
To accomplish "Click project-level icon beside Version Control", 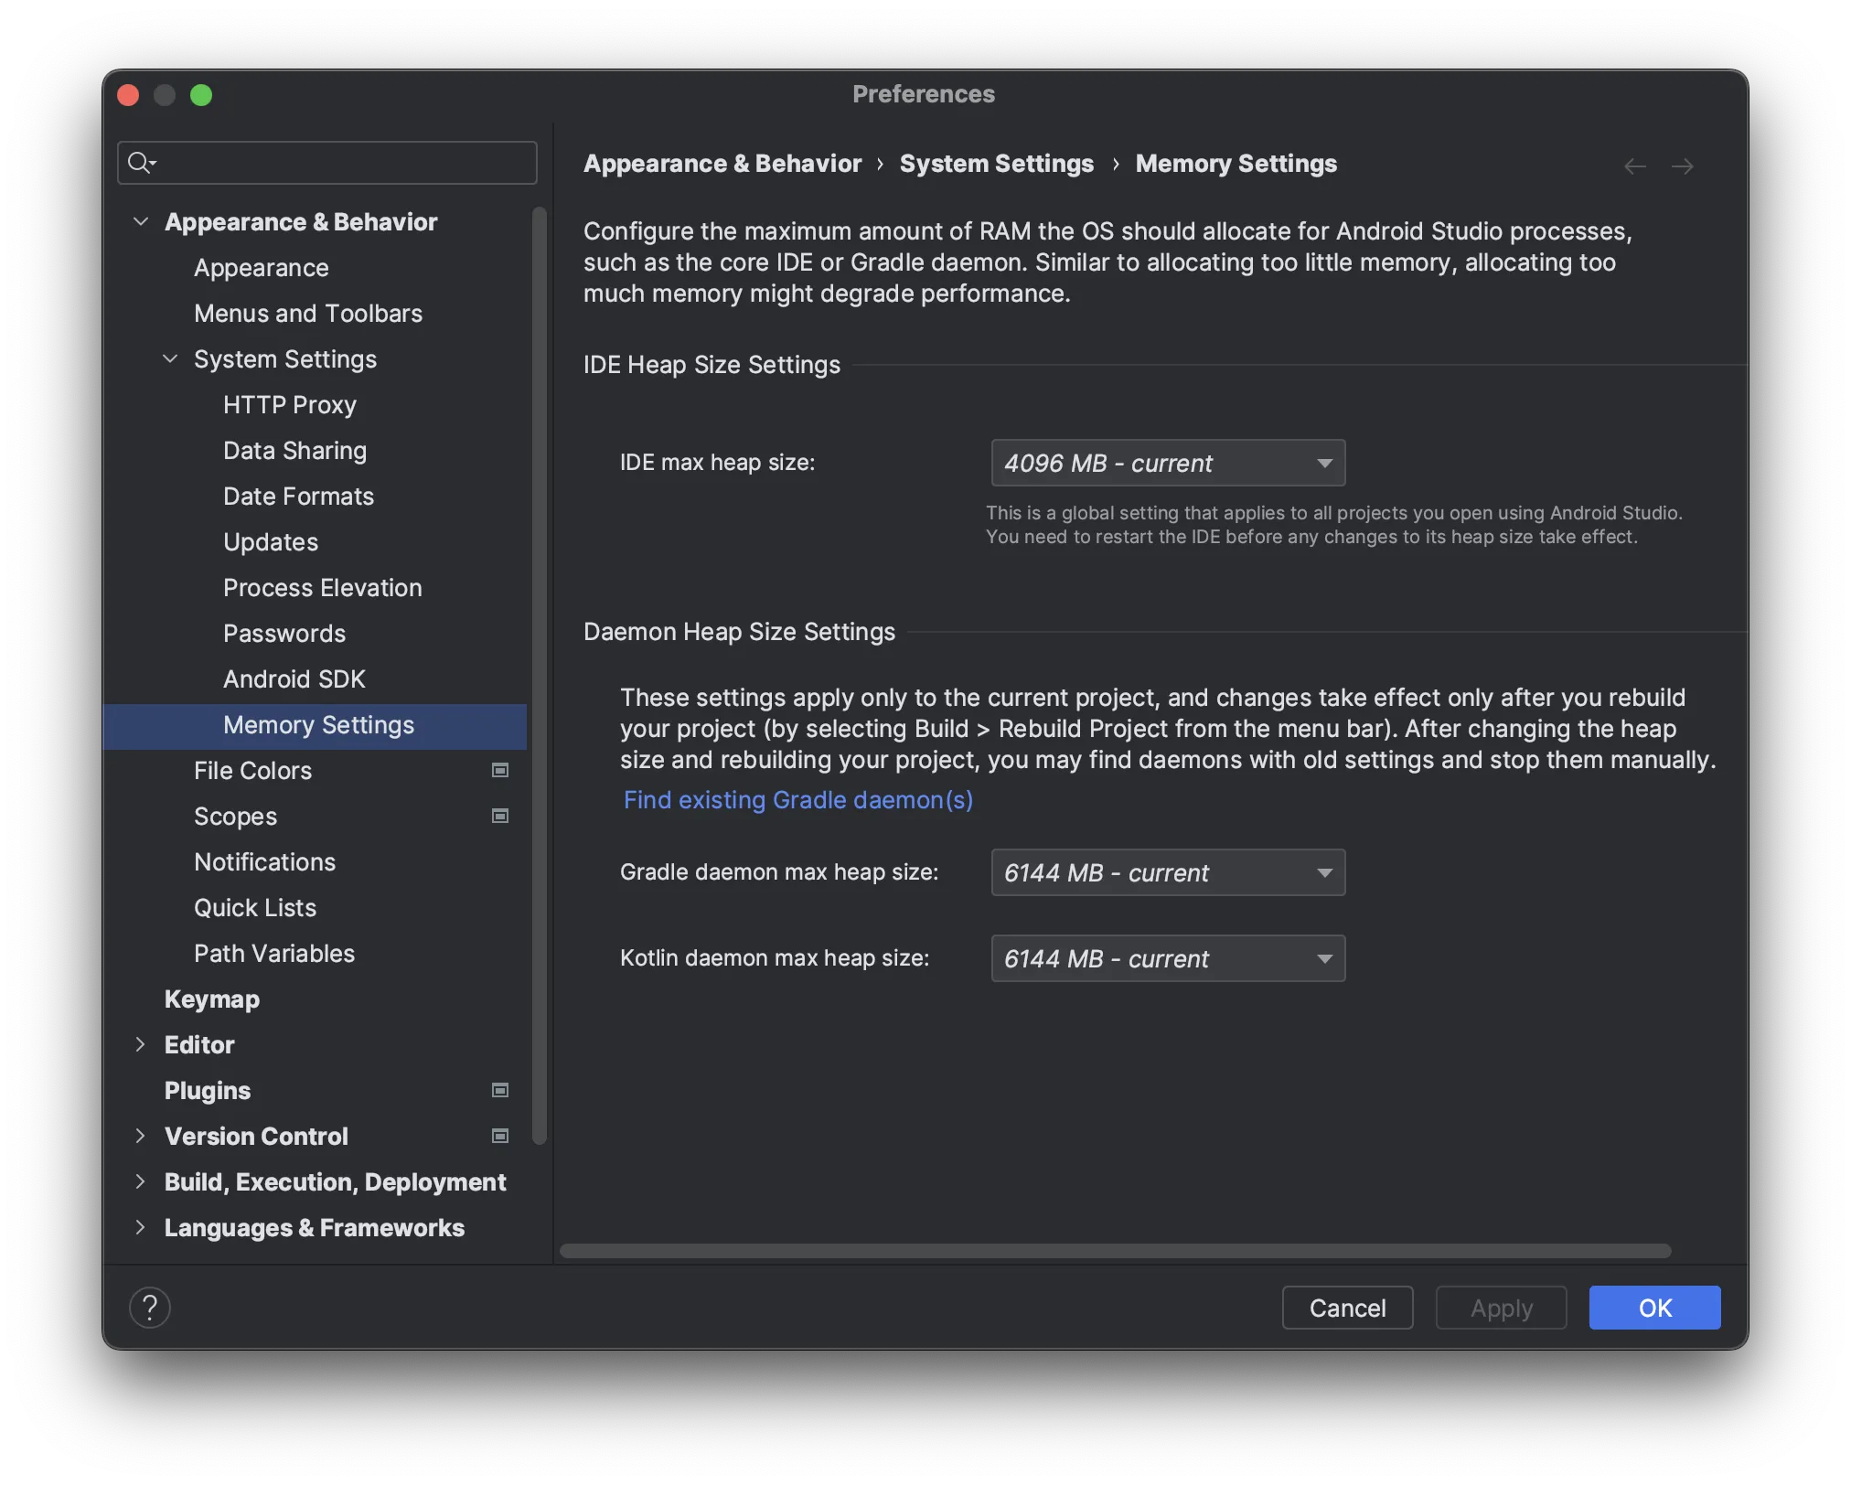I will [500, 1136].
